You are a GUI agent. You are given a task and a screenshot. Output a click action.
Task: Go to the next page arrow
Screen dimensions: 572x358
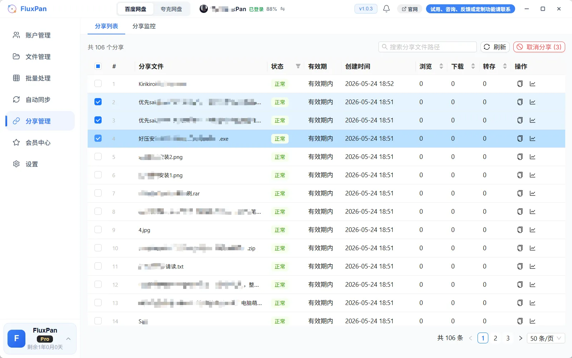(520, 338)
